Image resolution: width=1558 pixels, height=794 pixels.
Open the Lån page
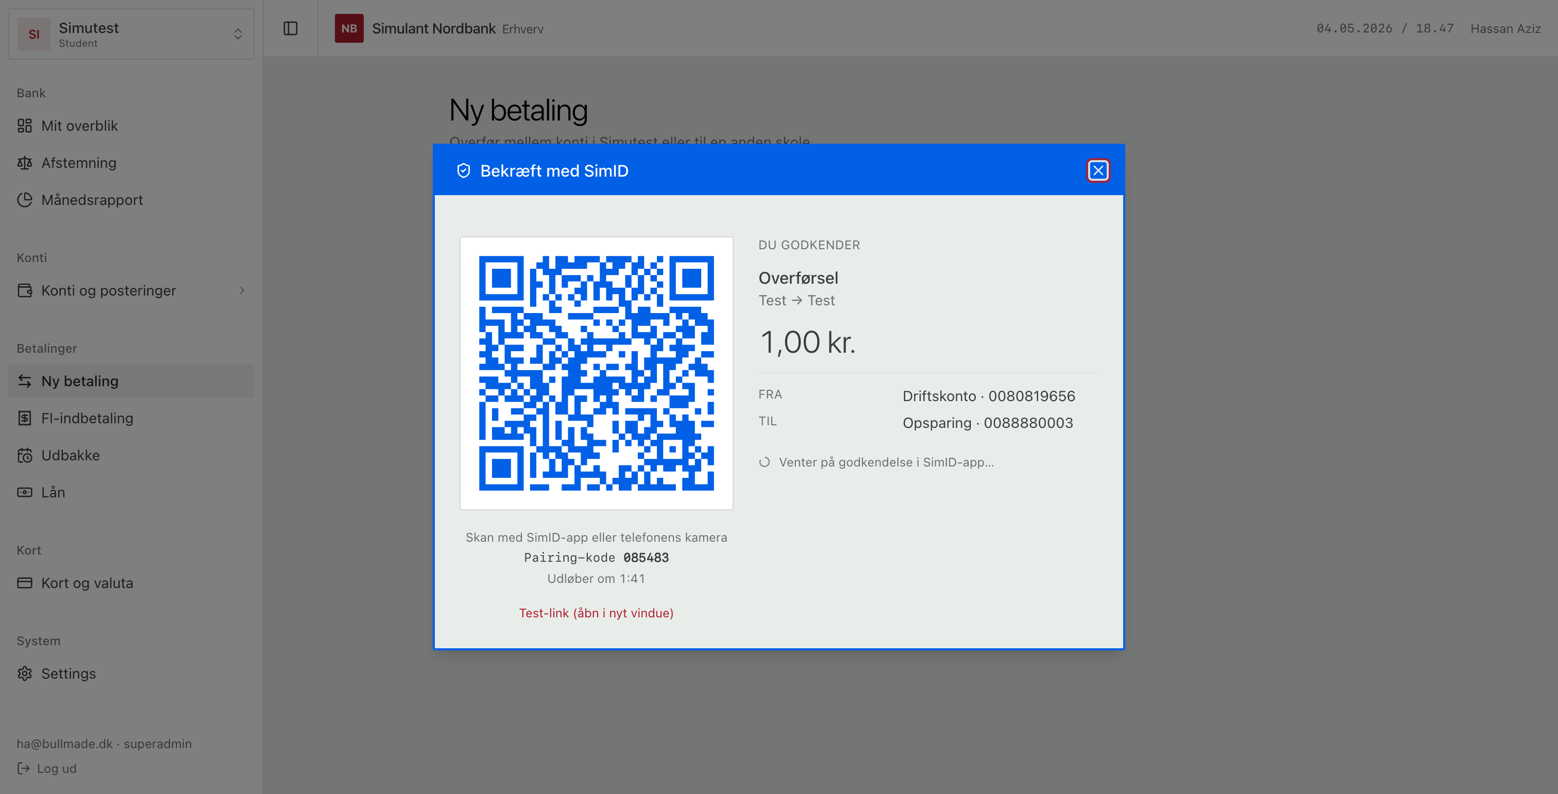point(131,492)
